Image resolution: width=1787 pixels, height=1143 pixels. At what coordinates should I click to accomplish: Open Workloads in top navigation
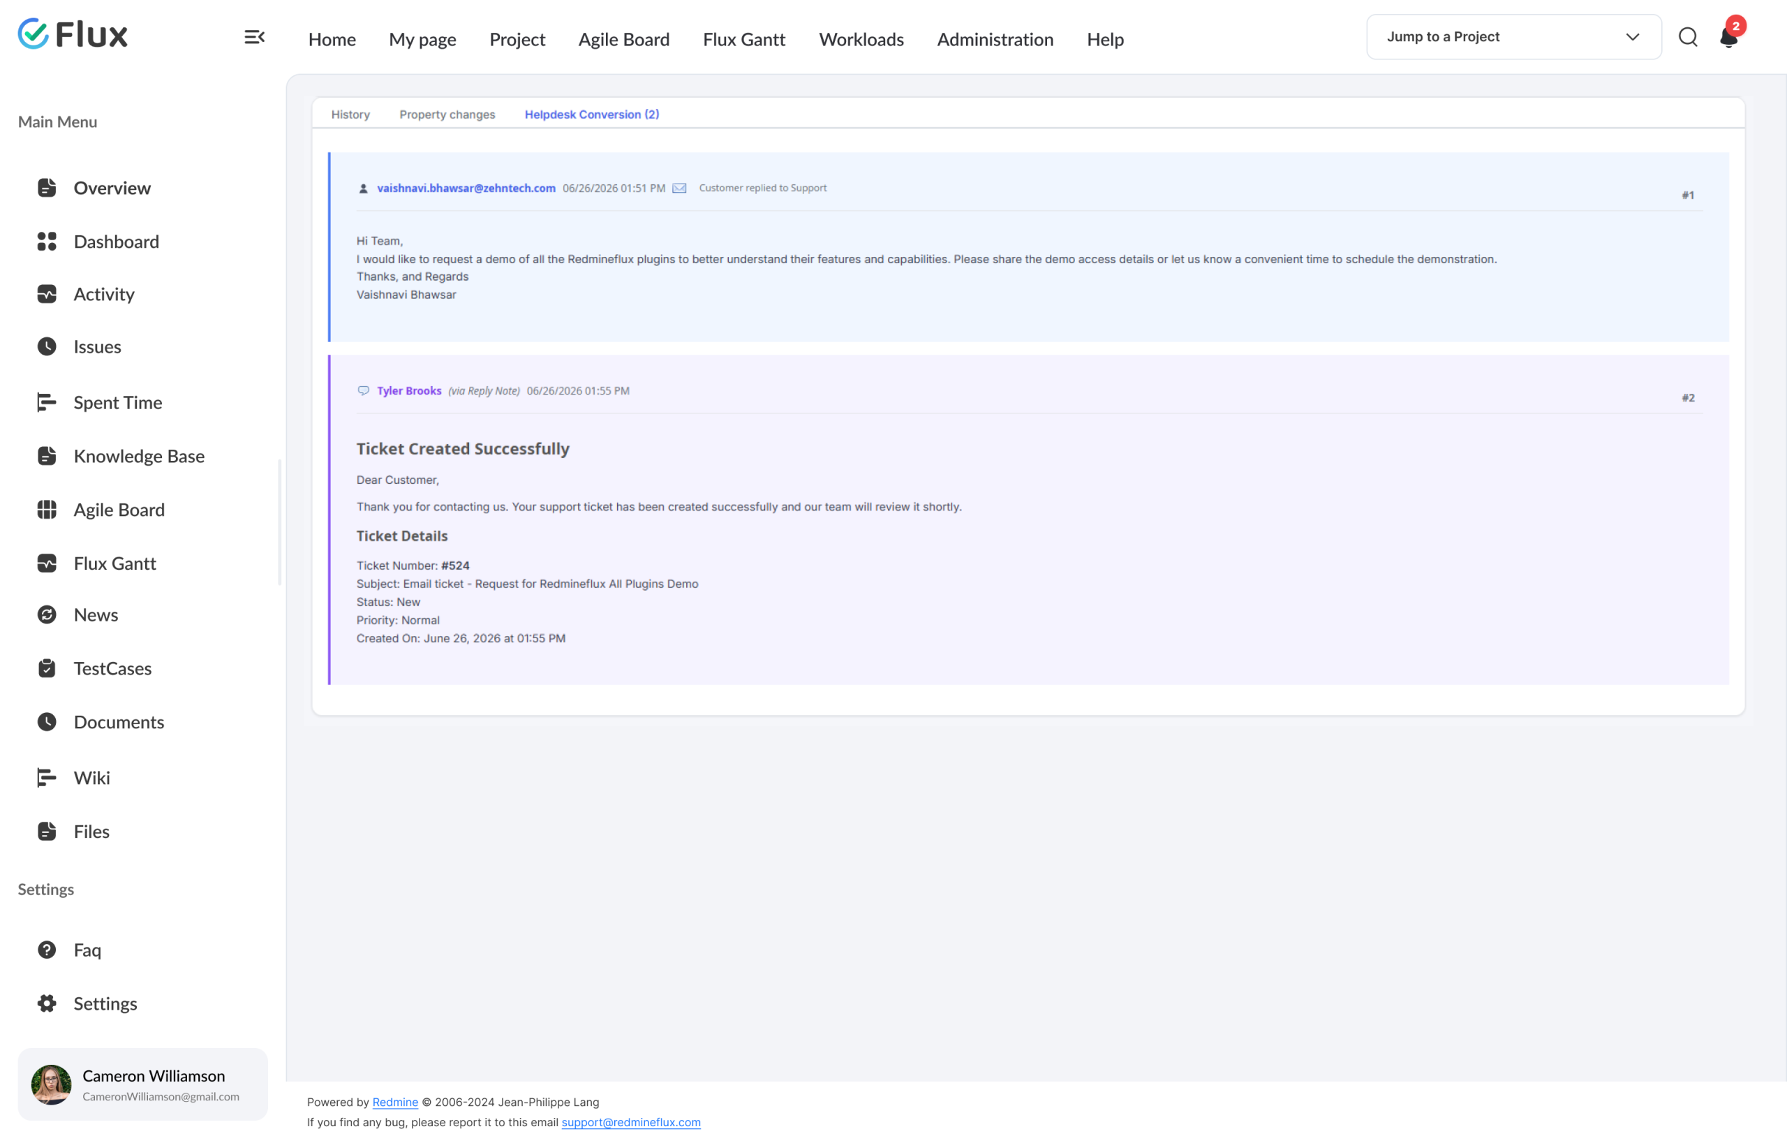(861, 39)
